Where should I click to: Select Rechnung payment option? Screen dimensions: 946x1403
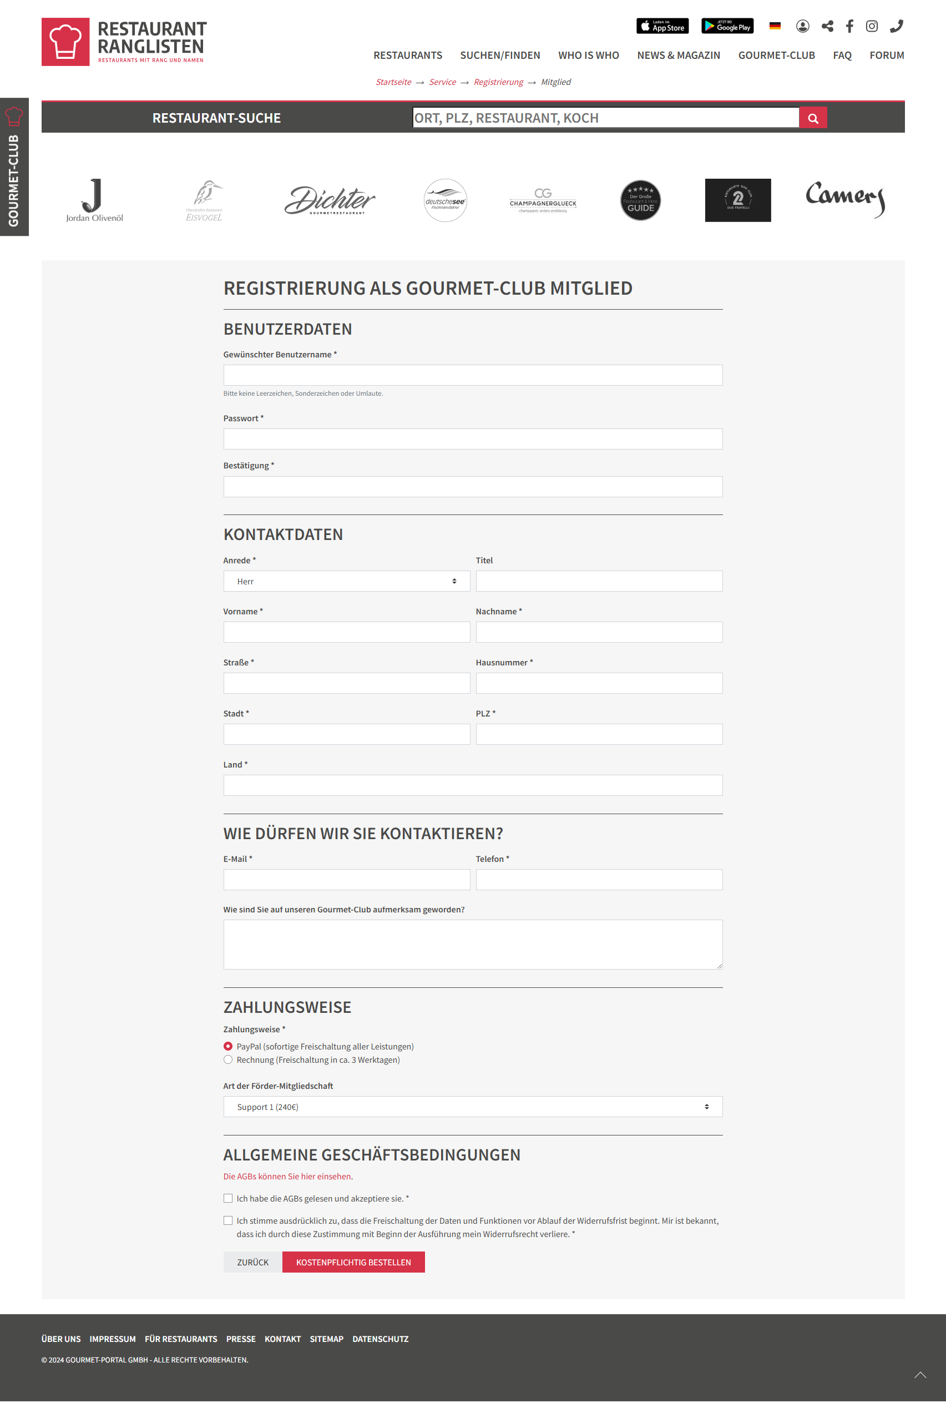(x=228, y=1059)
